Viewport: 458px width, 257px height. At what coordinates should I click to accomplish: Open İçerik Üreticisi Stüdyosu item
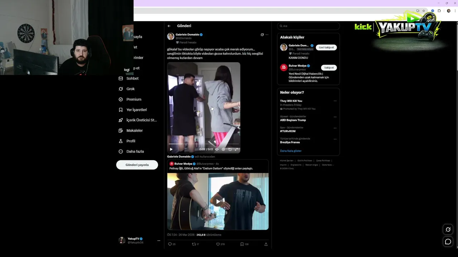pyautogui.click(x=138, y=120)
